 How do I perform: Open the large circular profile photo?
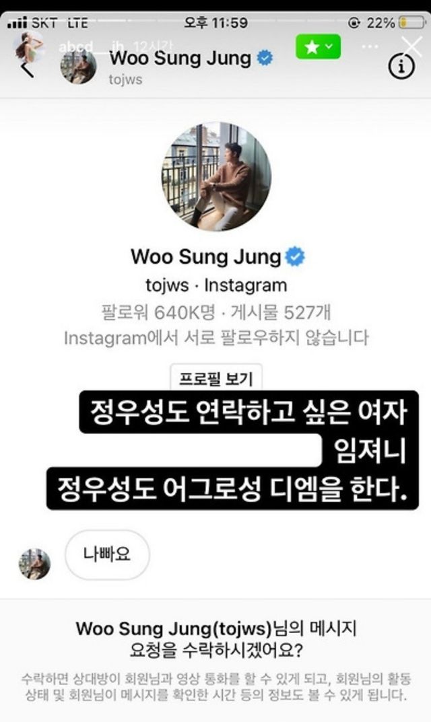(216, 176)
